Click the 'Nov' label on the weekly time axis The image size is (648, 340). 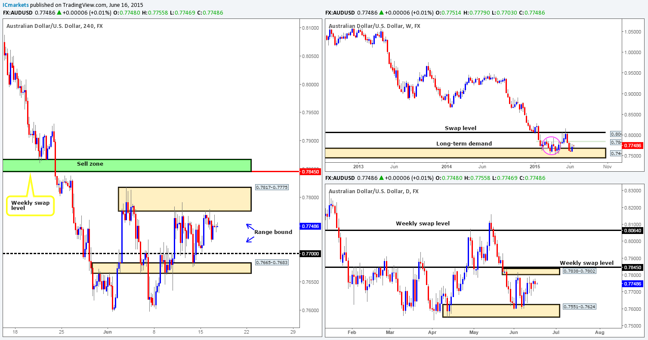click(607, 166)
